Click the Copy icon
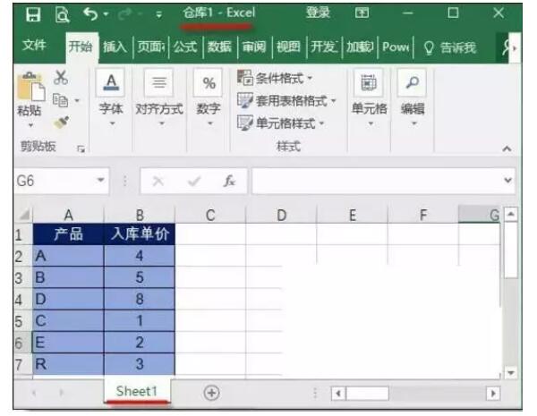This screenshot has width=537, height=416. pyautogui.click(x=60, y=100)
